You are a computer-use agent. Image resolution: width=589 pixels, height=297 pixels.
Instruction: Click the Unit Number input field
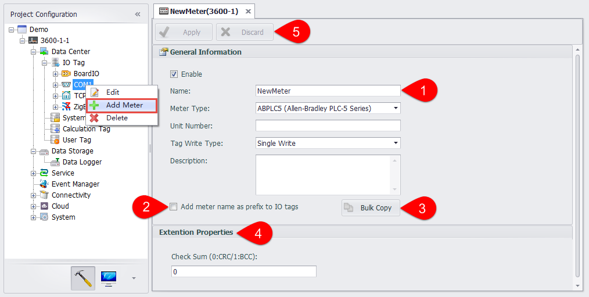tap(328, 126)
